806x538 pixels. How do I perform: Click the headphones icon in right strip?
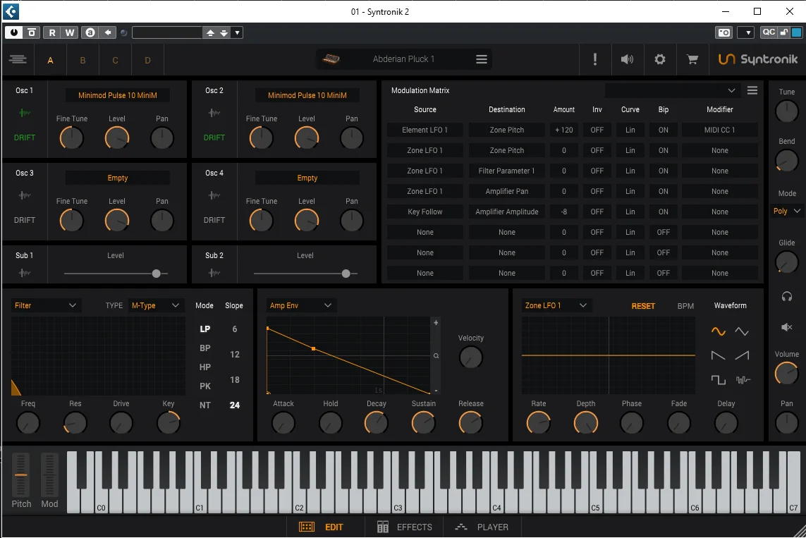pyautogui.click(x=786, y=296)
